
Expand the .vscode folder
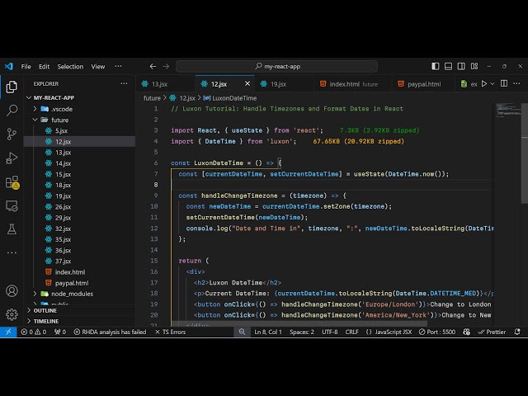point(61,109)
